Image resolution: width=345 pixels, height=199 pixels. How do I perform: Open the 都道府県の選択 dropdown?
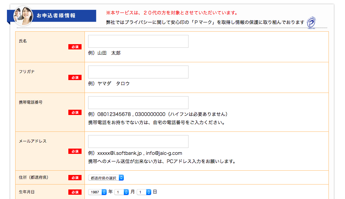pos(106,178)
